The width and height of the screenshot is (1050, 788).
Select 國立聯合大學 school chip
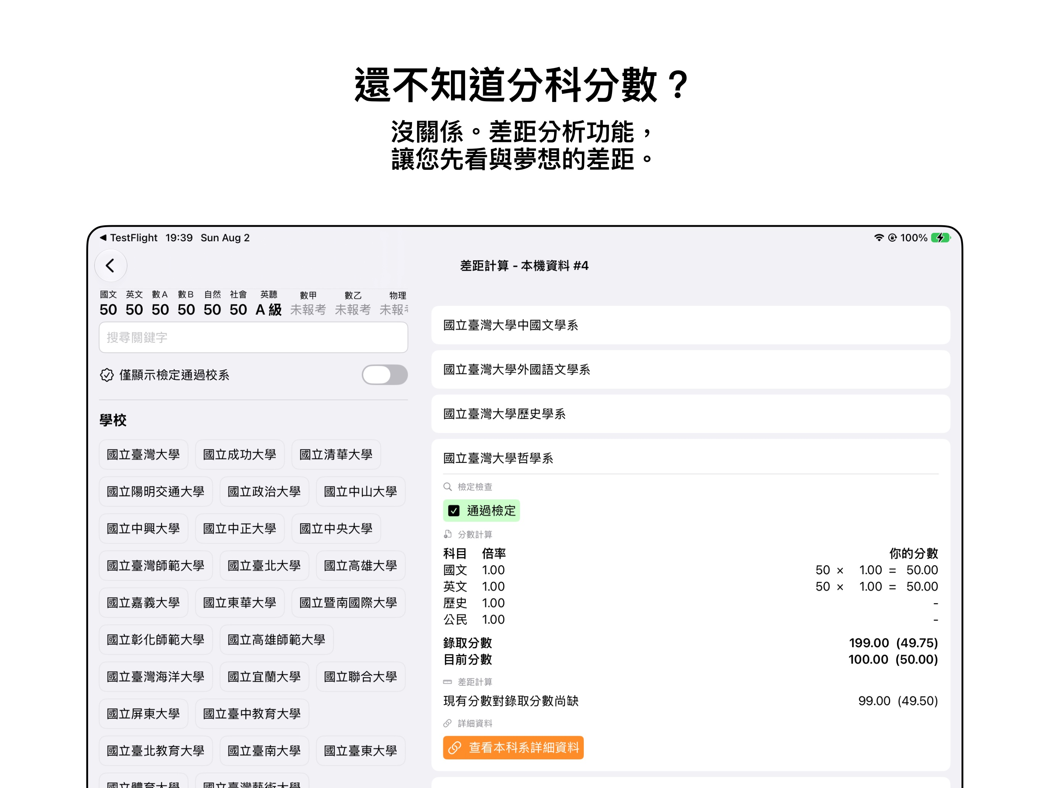click(361, 677)
